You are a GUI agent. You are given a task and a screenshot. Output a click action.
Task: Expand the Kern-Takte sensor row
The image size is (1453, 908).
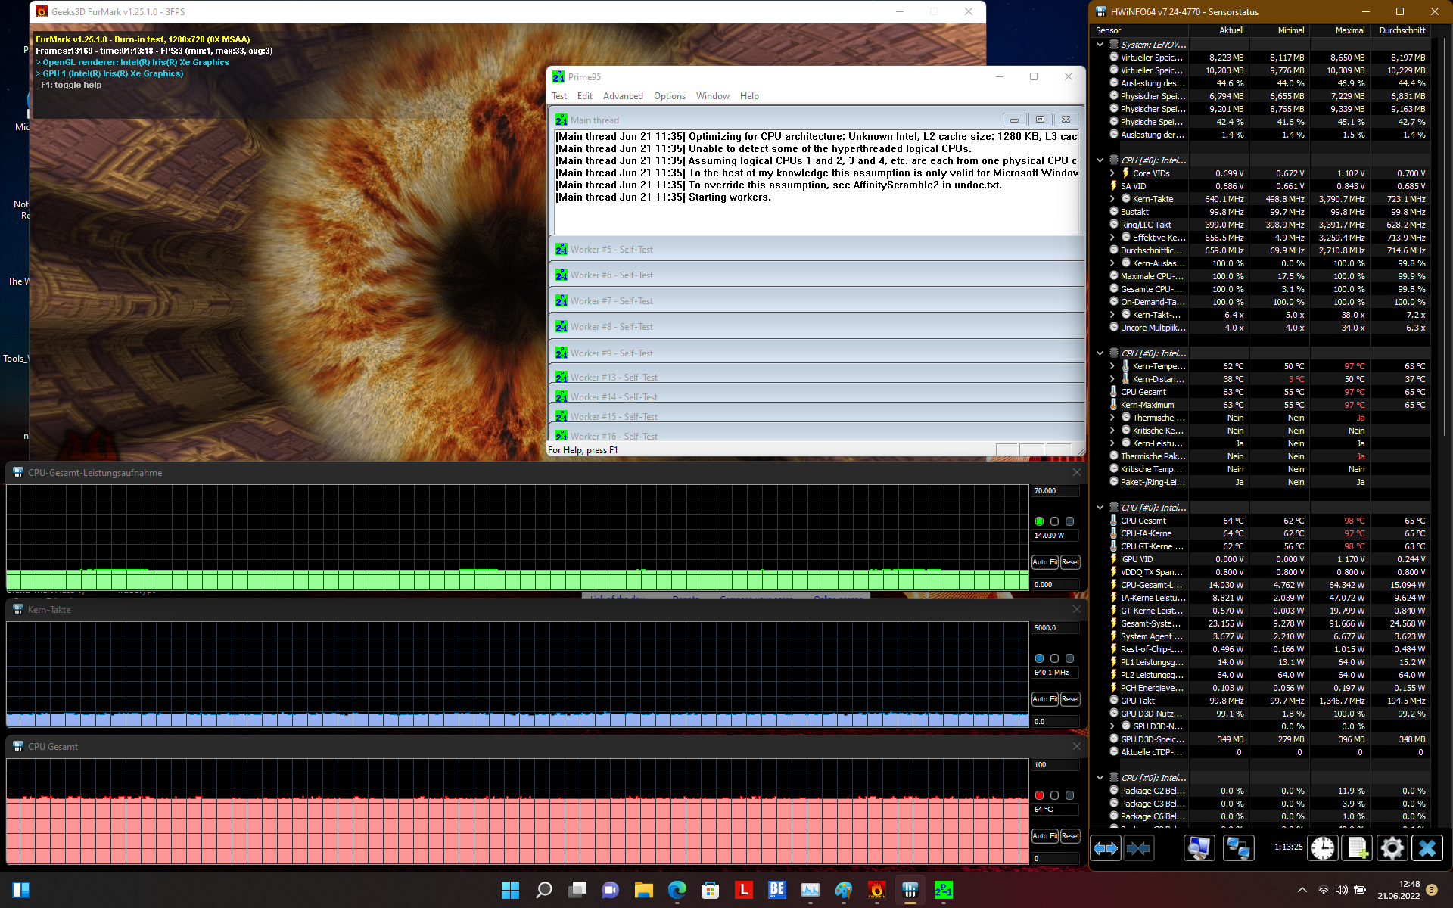pos(1112,199)
